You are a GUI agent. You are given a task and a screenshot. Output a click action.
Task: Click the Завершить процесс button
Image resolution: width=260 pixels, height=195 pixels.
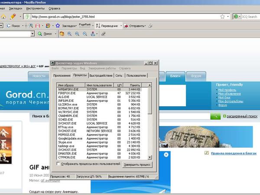point(137,165)
